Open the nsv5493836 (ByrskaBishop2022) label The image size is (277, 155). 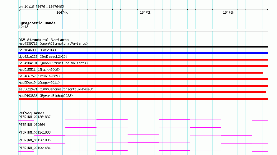tap(46, 96)
